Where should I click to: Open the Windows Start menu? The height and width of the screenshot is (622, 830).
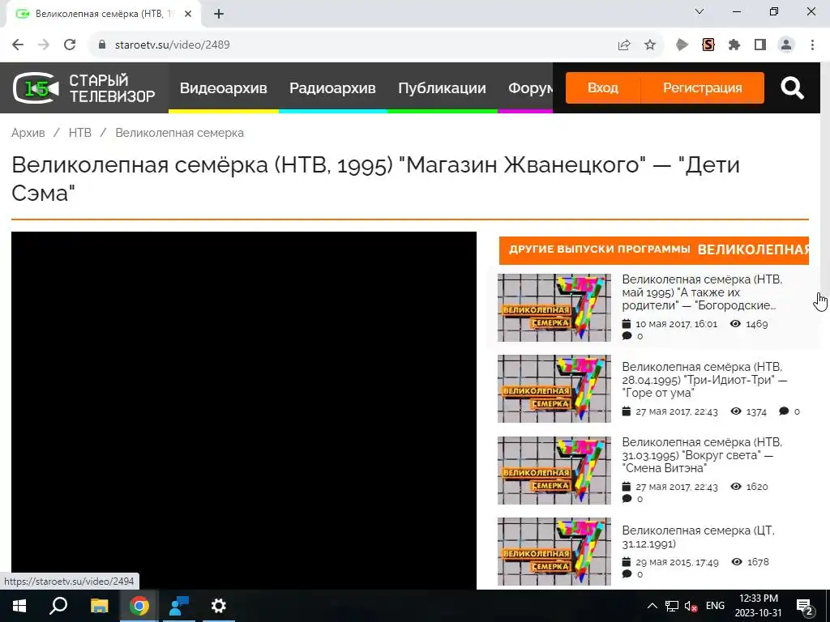pyautogui.click(x=19, y=606)
